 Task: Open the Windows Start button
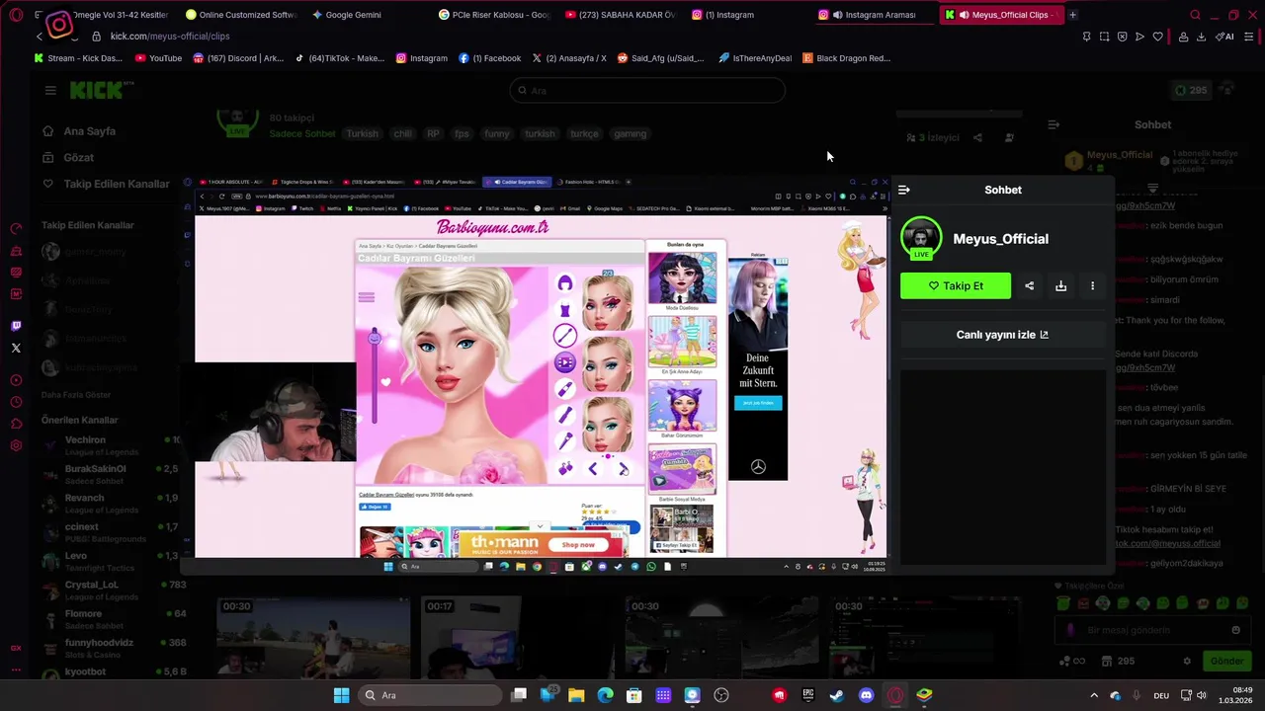(x=341, y=695)
